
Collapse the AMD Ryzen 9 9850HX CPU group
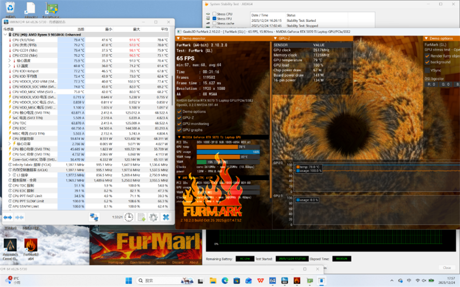[5, 35]
